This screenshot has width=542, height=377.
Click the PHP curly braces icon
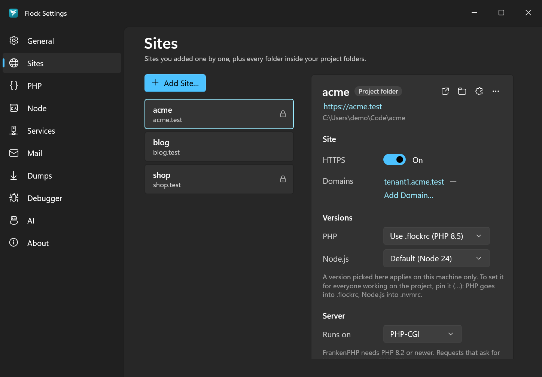coord(14,85)
